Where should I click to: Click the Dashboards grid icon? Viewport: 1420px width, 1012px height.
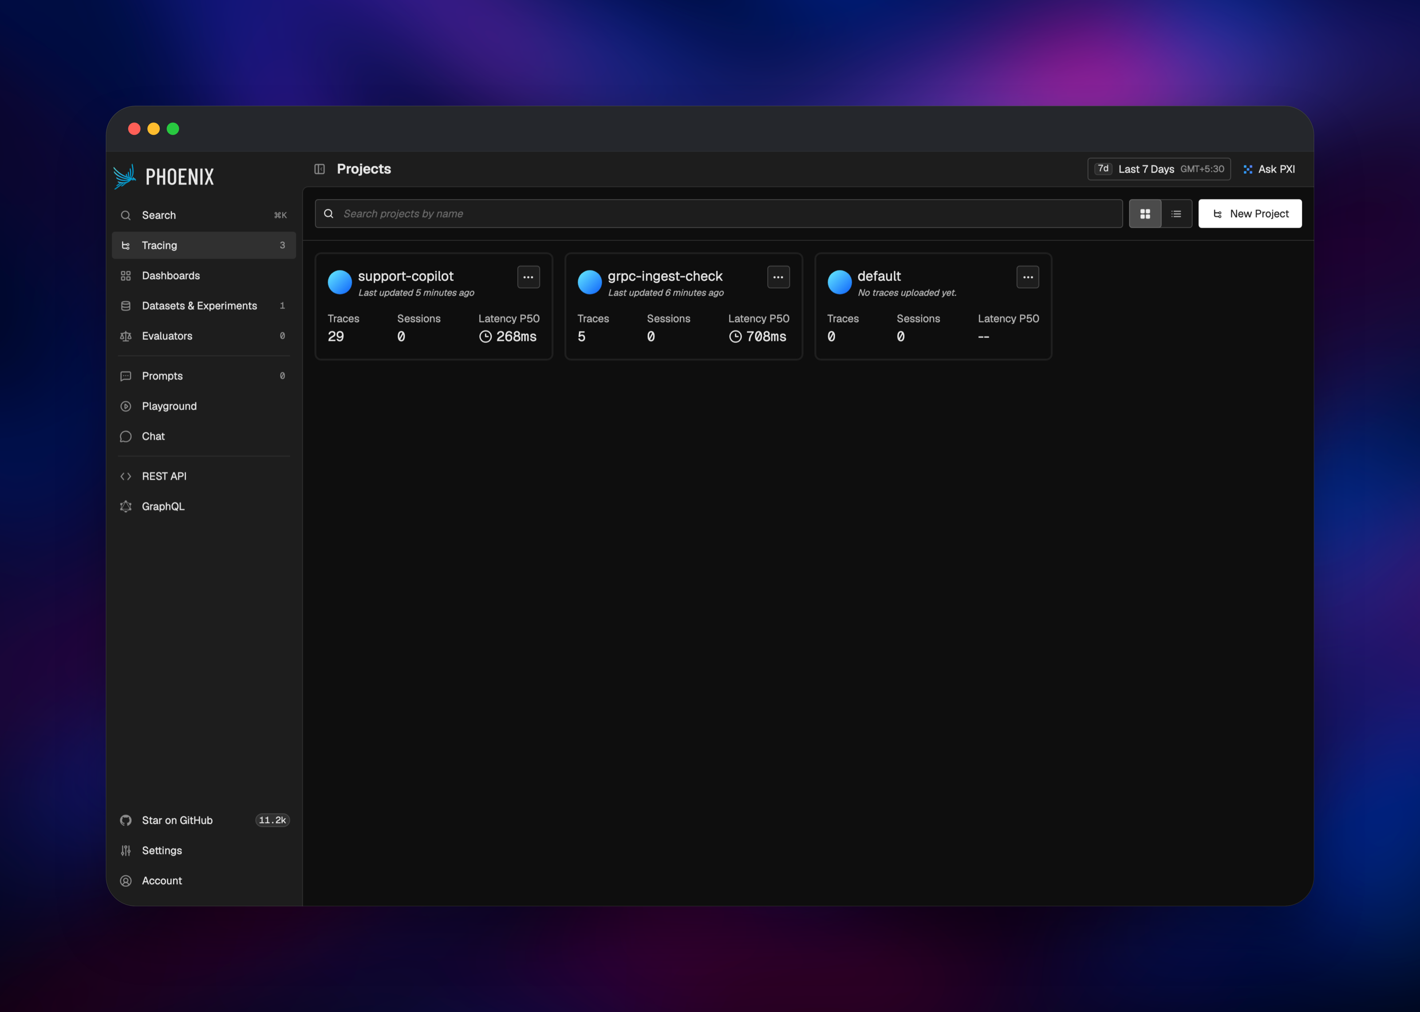pos(126,275)
